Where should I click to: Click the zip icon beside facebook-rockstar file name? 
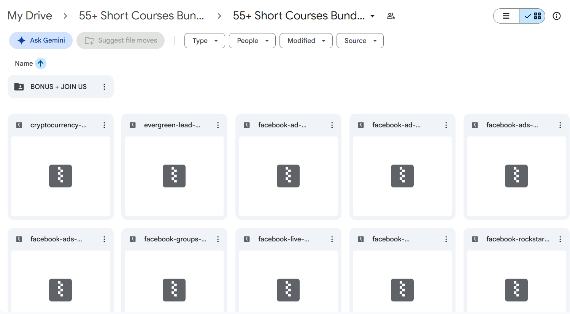pyautogui.click(x=475, y=239)
